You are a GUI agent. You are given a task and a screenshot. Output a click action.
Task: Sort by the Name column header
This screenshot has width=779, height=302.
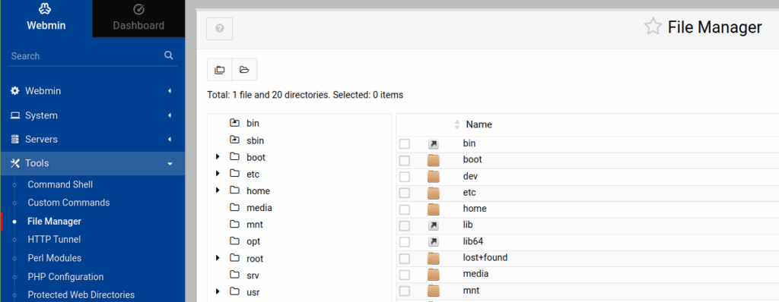[479, 125]
